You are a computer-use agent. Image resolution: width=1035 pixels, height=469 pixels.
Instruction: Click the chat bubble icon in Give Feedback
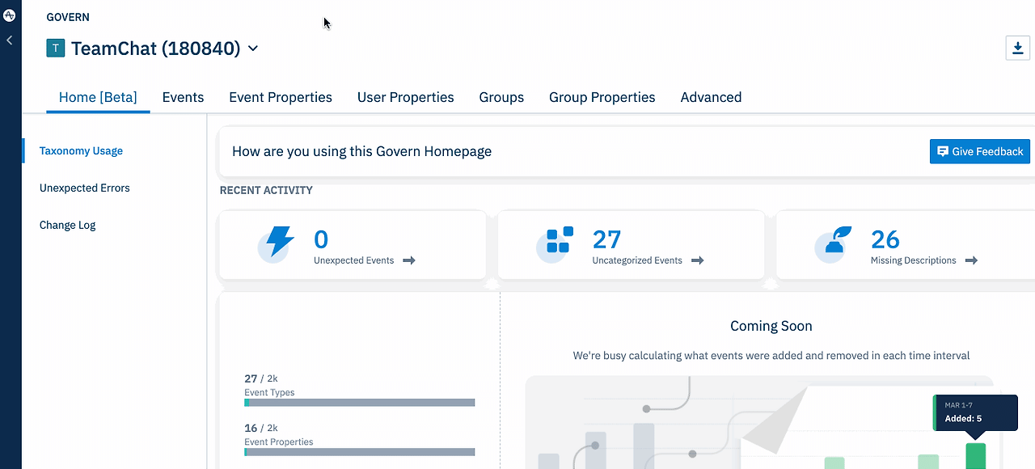[943, 151]
